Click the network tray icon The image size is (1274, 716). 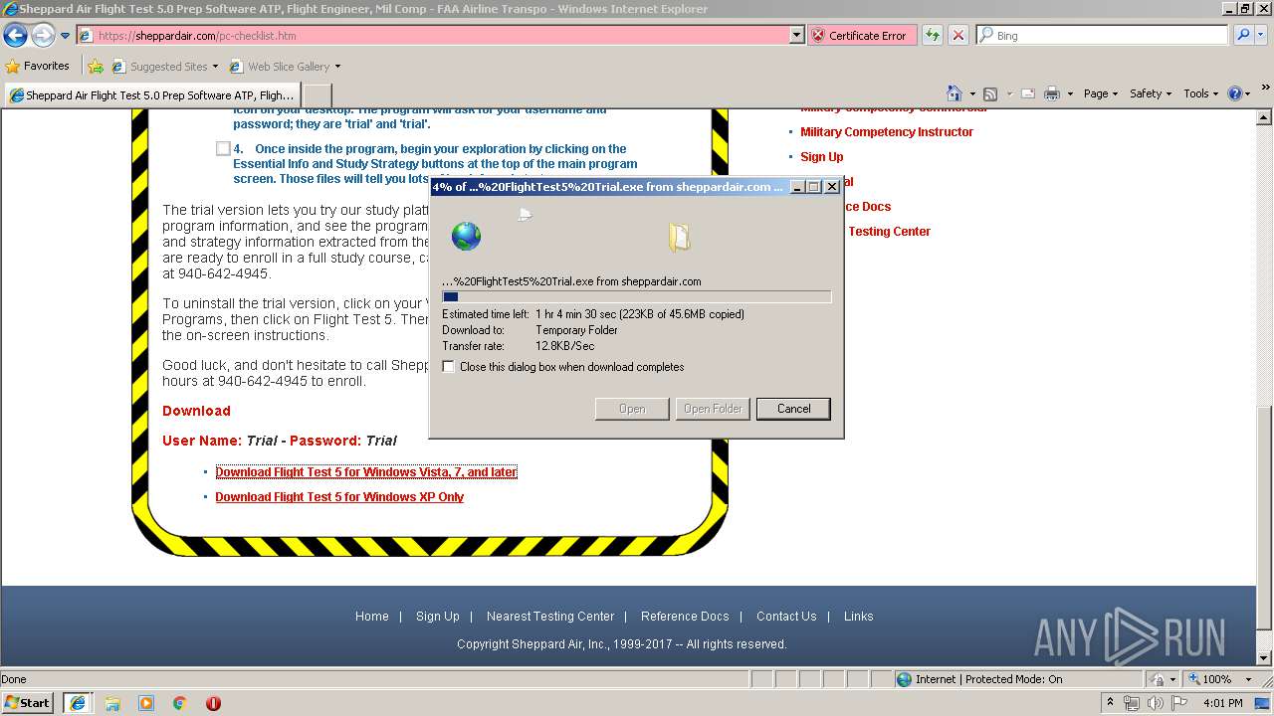click(1132, 703)
